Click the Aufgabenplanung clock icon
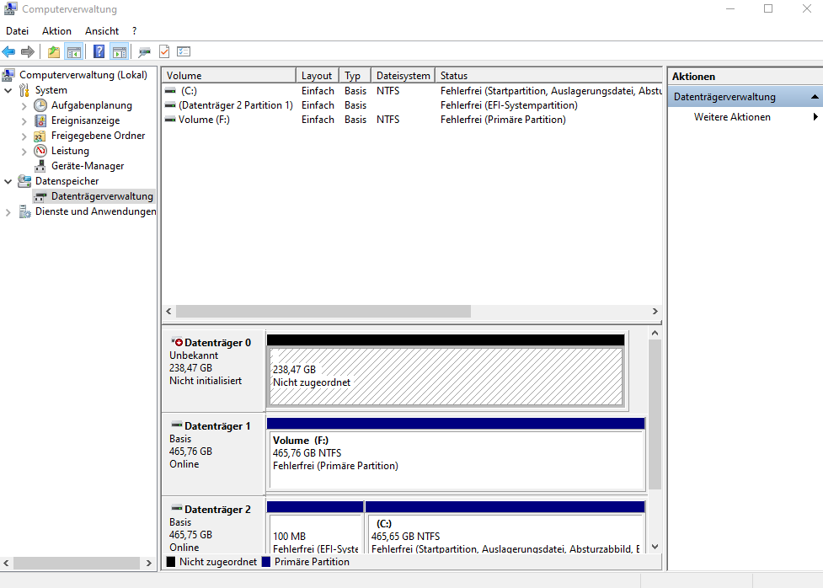The image size is (823, 588). tap(40, 105)
